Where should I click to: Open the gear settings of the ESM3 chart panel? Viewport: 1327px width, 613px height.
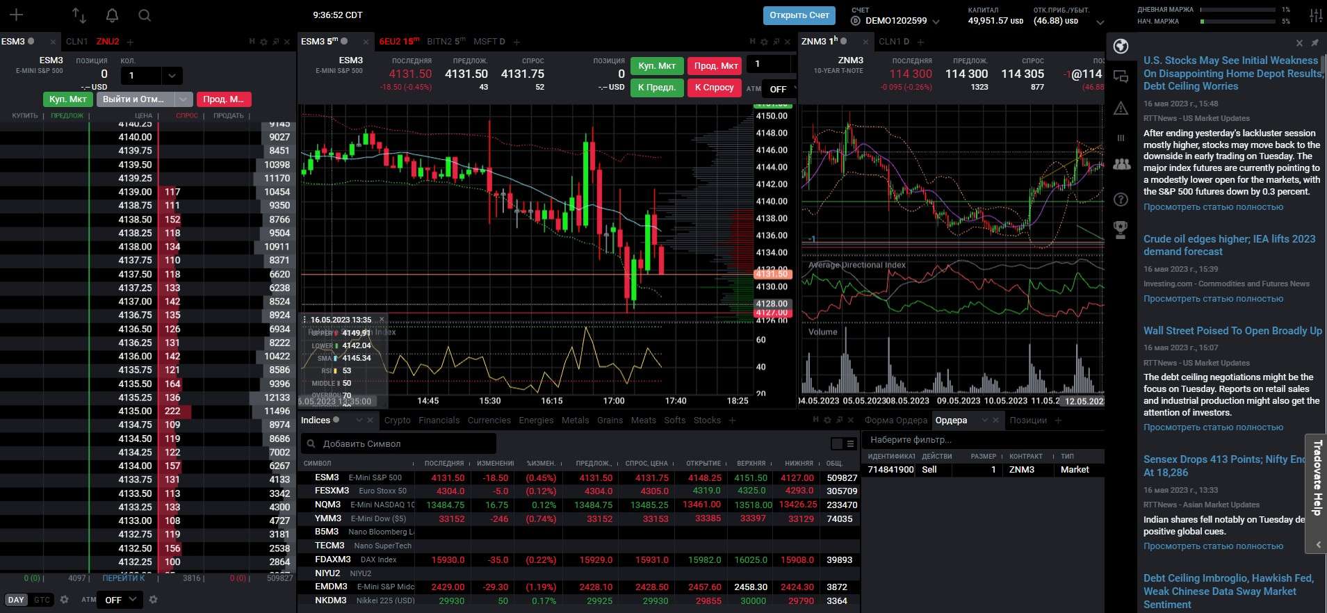pyautogui.click(x=764, y=42)
